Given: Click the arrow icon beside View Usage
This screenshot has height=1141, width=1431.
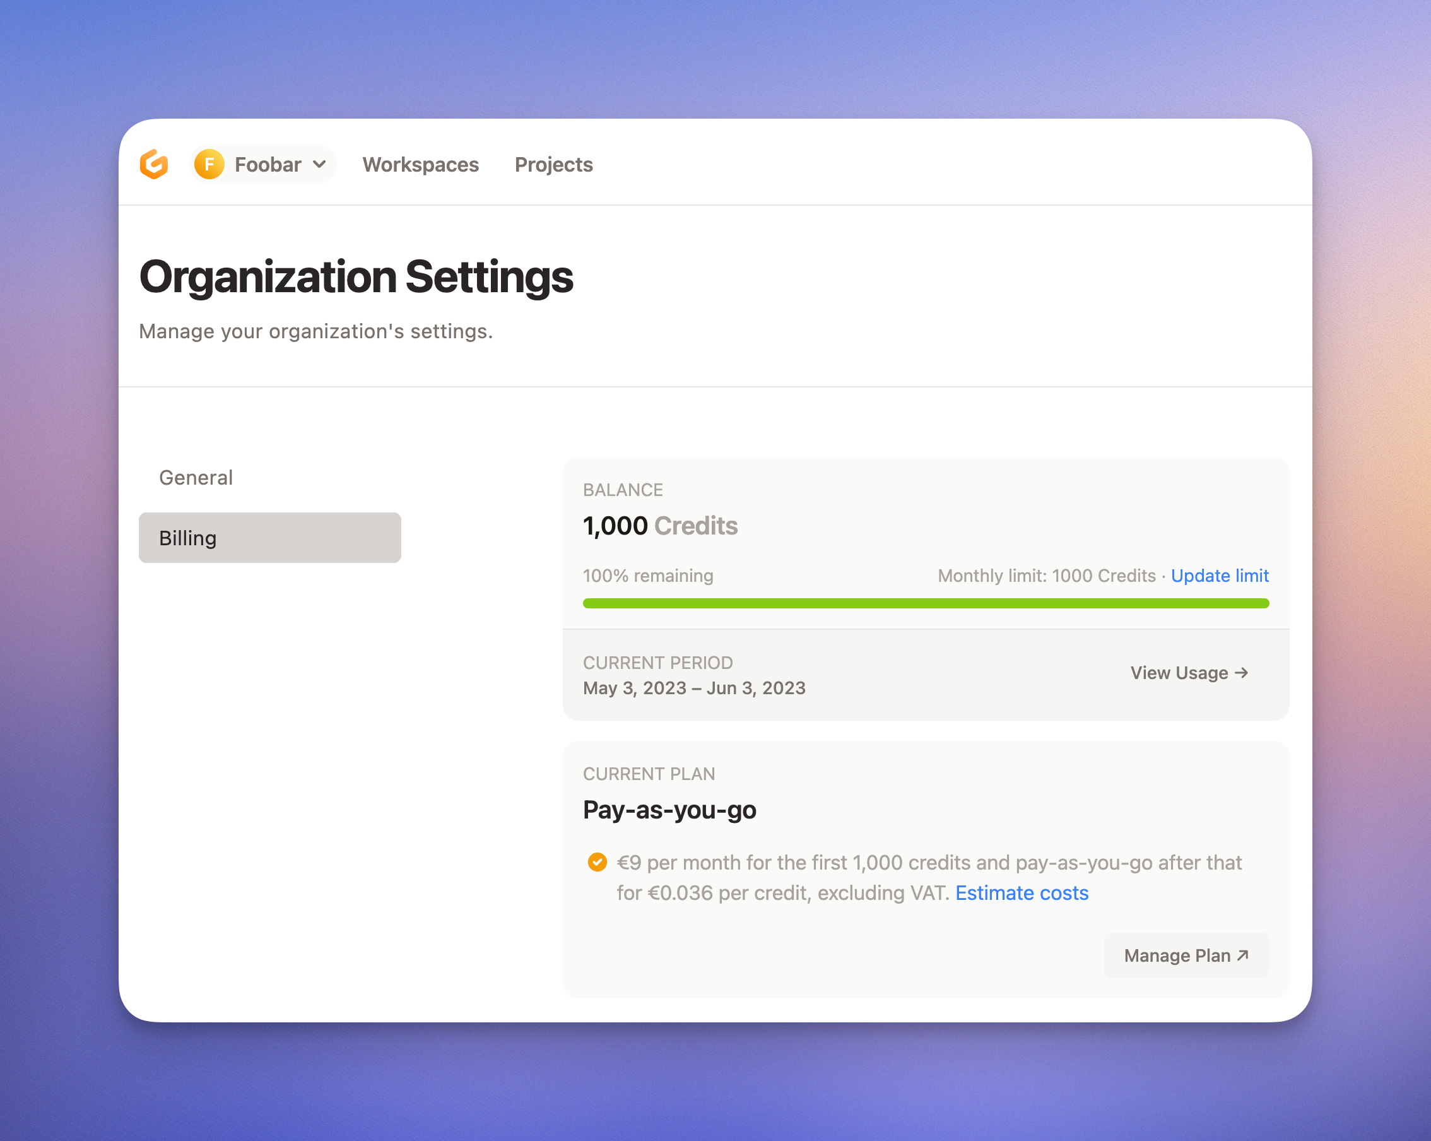Looking at the screenshot, I should point(1242,672).
